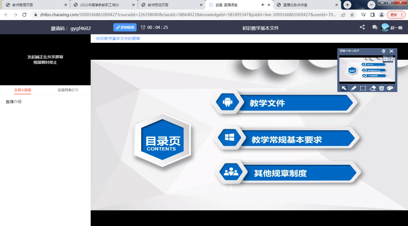Bookmark this page with the star icon
The image size is (408, 226).
(352, 15)
